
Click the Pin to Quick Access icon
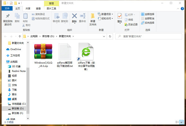pos(8,16)
